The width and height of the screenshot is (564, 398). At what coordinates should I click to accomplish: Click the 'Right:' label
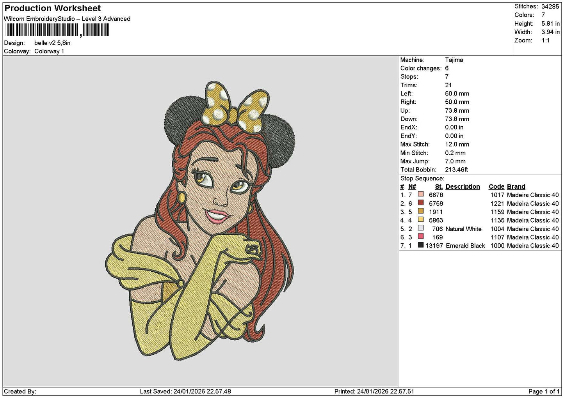coord(408,102)
